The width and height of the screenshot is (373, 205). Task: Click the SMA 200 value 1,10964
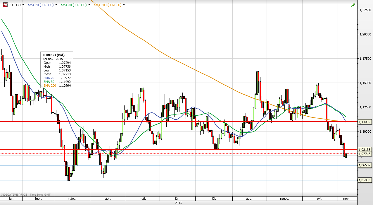[x=65, y=86]
